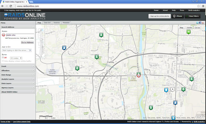The height and width of the screenshot is (124, 206).
Task: Click the light blue marker left of cluster 3
Action: [x=166, y=90]
